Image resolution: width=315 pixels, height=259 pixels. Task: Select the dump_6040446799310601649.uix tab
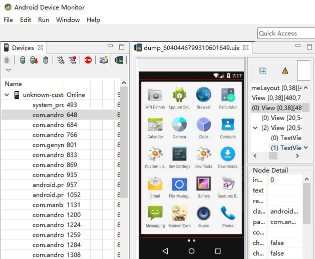pyautogui.click(x=191, y=47)
